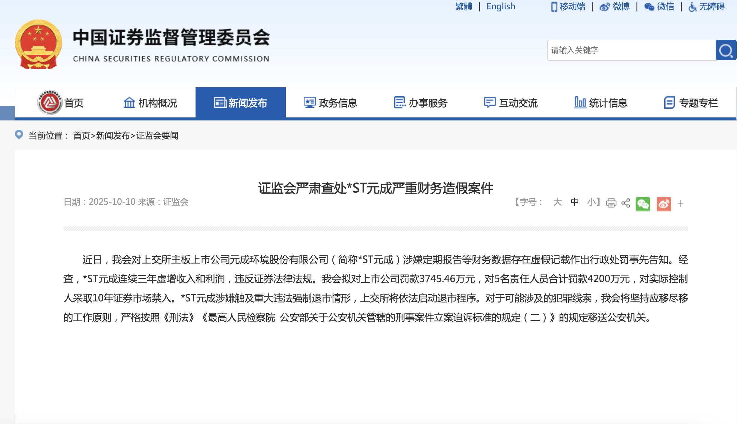Switch to 繁體 traditional Chinese

click(464, 7)
